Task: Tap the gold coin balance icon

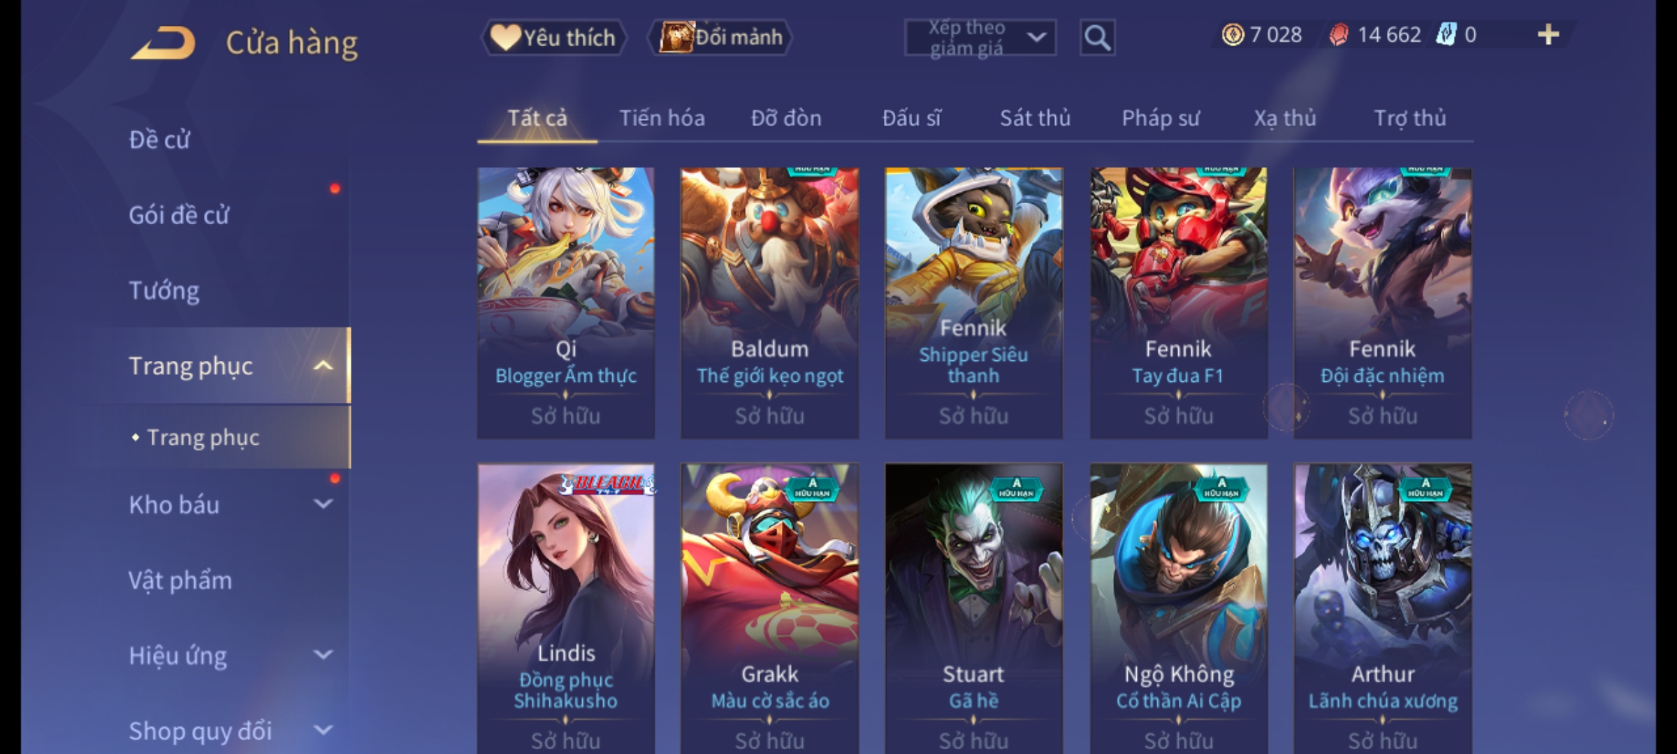Action: pos(1233,35)
